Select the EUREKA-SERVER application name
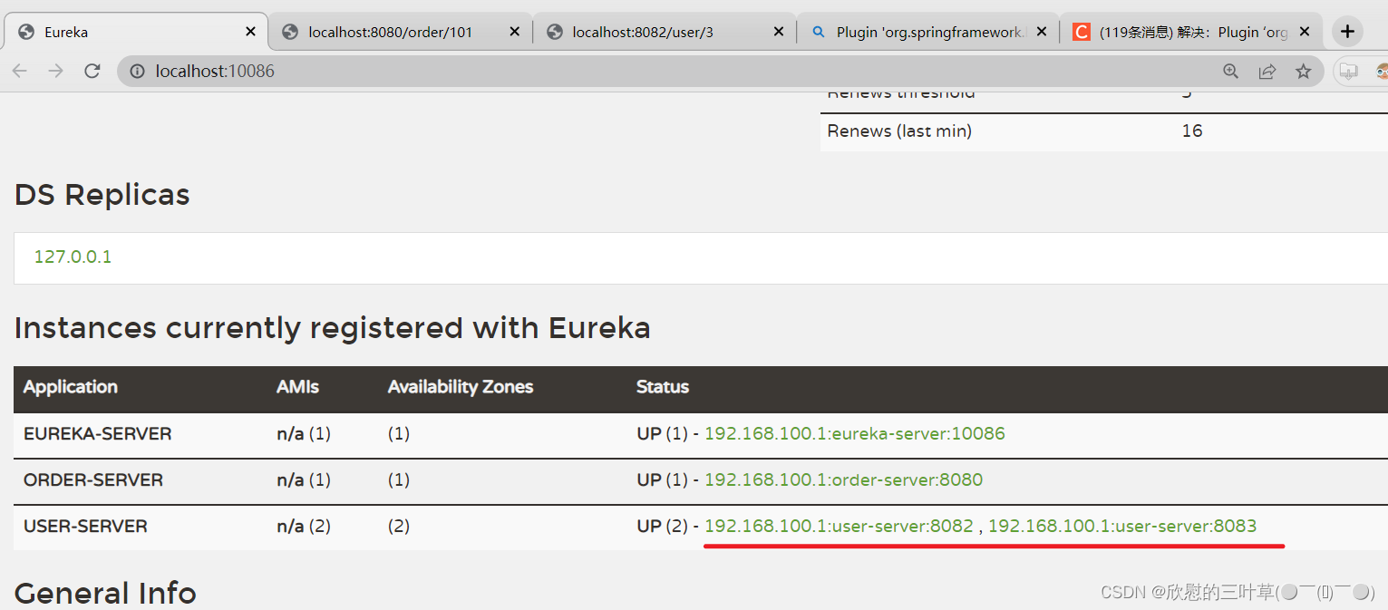This screenshot has width=1388, height=610. [98, 433]
